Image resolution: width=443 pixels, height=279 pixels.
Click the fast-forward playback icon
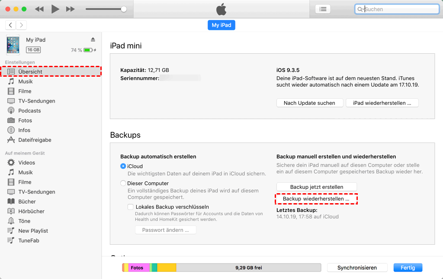[71, 9]
